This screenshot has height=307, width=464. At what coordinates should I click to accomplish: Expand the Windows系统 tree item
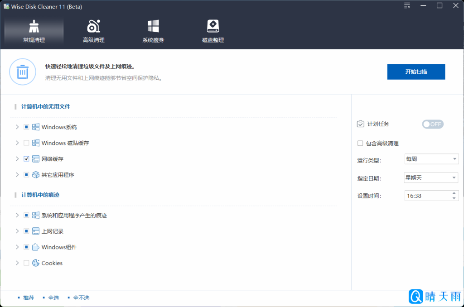[x=17, y=127]
